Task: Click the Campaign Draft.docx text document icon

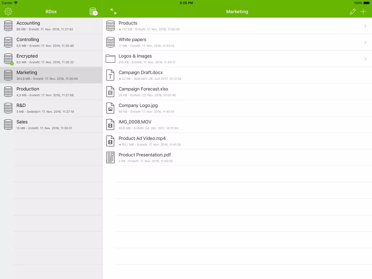Action: point(110,75)
